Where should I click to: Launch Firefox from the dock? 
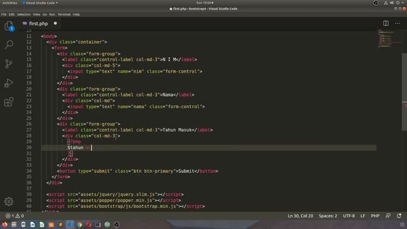4,225
